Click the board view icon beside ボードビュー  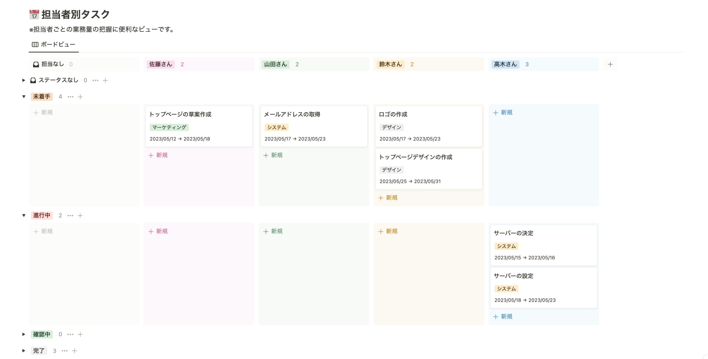pos(35,44)
